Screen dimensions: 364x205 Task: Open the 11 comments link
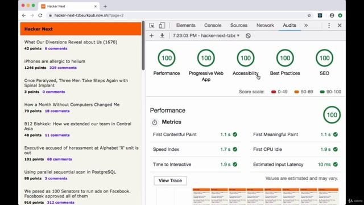tap(57, 135)
